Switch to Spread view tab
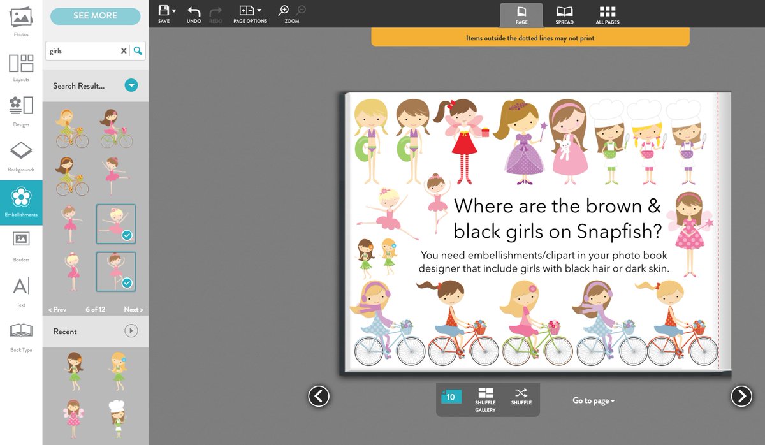The width and height of the screenshot is (765, 445). (x=564, y=15)
